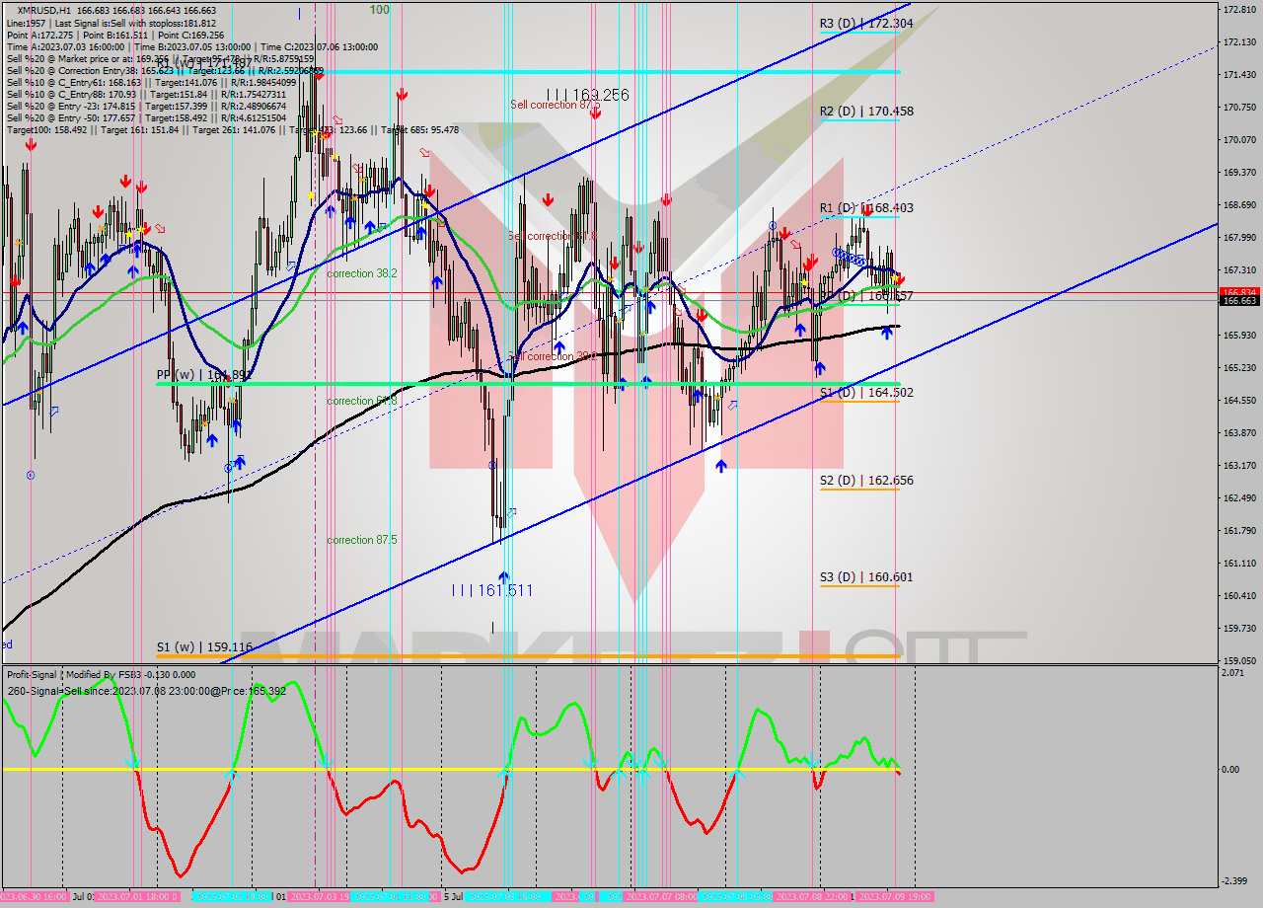Select the R3 (D) | 172.304 level label
This screenshot has width=1263, height=908.
click(868, 25)
